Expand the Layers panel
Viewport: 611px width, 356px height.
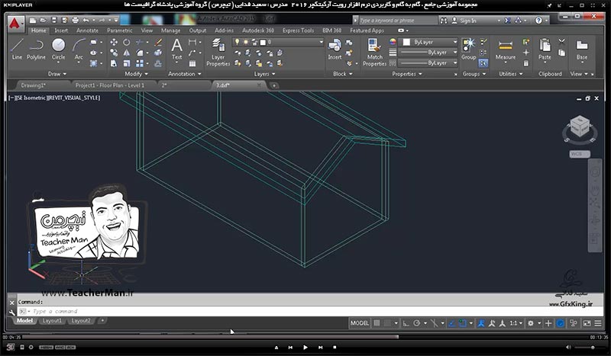coord(264,74)
